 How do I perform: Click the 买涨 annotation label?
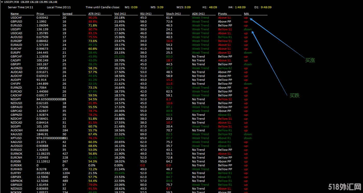310,60
